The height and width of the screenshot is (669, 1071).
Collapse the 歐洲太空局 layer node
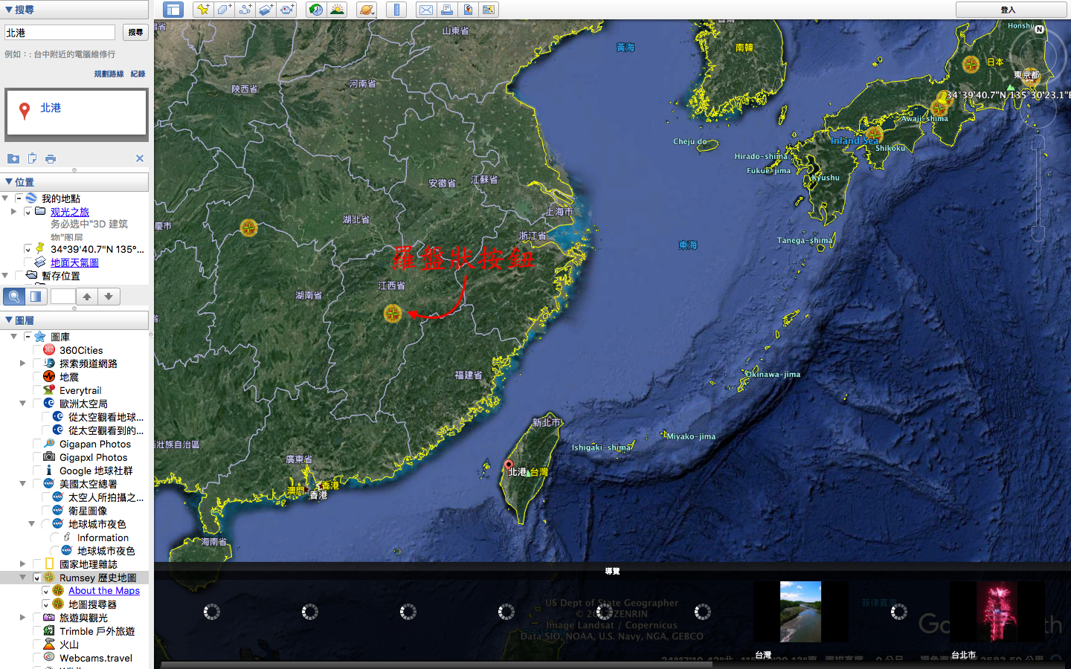pos(22,404)
